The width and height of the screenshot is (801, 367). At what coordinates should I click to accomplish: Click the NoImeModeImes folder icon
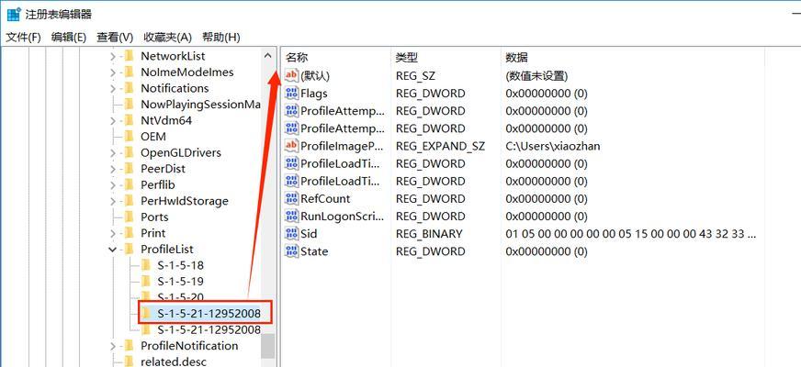point(129,72)
